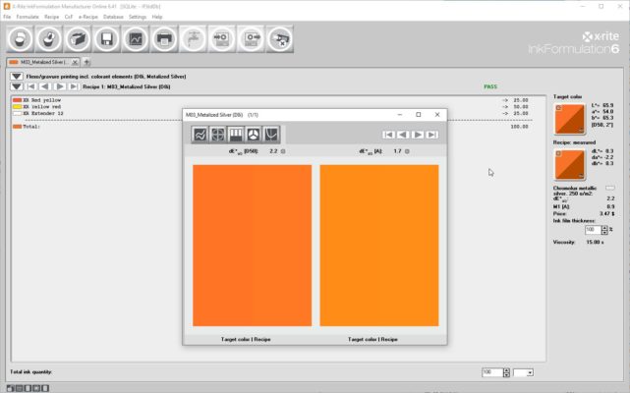Click the Ink film thickness input field
Screen dimensions: 630x393
593,230
